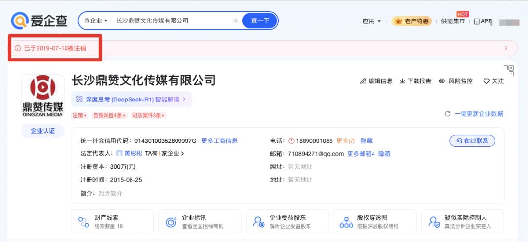Viewport: 528px width, 242px height.
Task: Click 编辑信息 pencil icon
Action: tap(363, 81)
